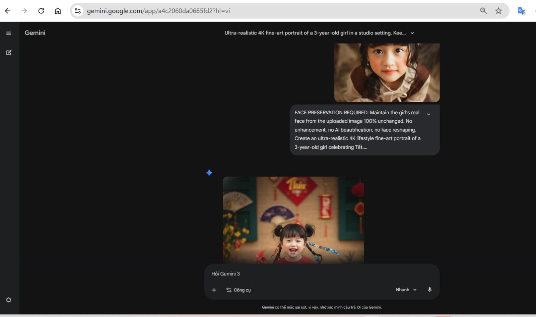Image resolution: width=536 pixels, height=317 pixels.
Task: Navigate back to the previous page
Action: (8, 11)
